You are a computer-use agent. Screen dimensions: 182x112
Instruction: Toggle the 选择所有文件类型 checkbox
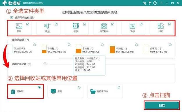click(x=12, y=17)
